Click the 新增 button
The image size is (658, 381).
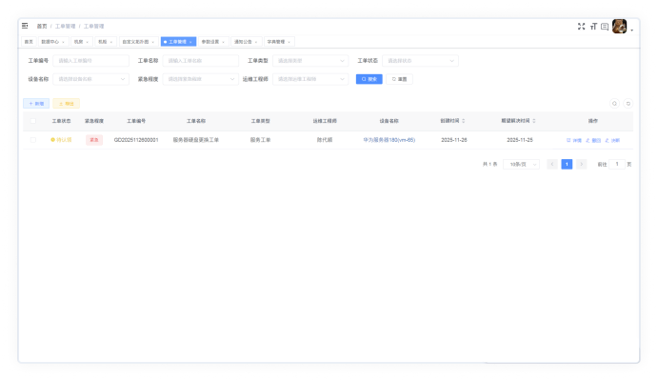click(x=36, y=104)
